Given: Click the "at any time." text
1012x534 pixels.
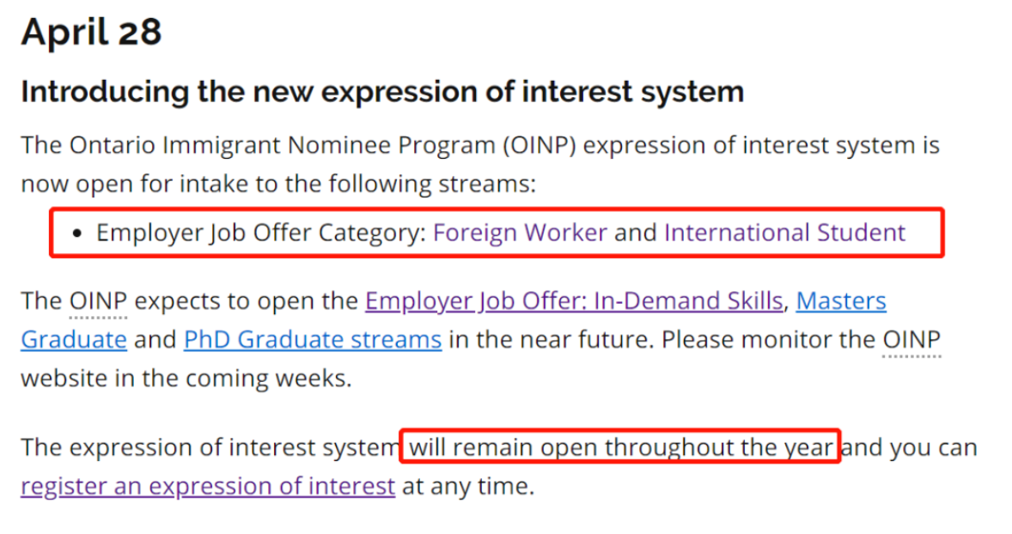Looking at the screenshot, I should (x=468, y=487).
